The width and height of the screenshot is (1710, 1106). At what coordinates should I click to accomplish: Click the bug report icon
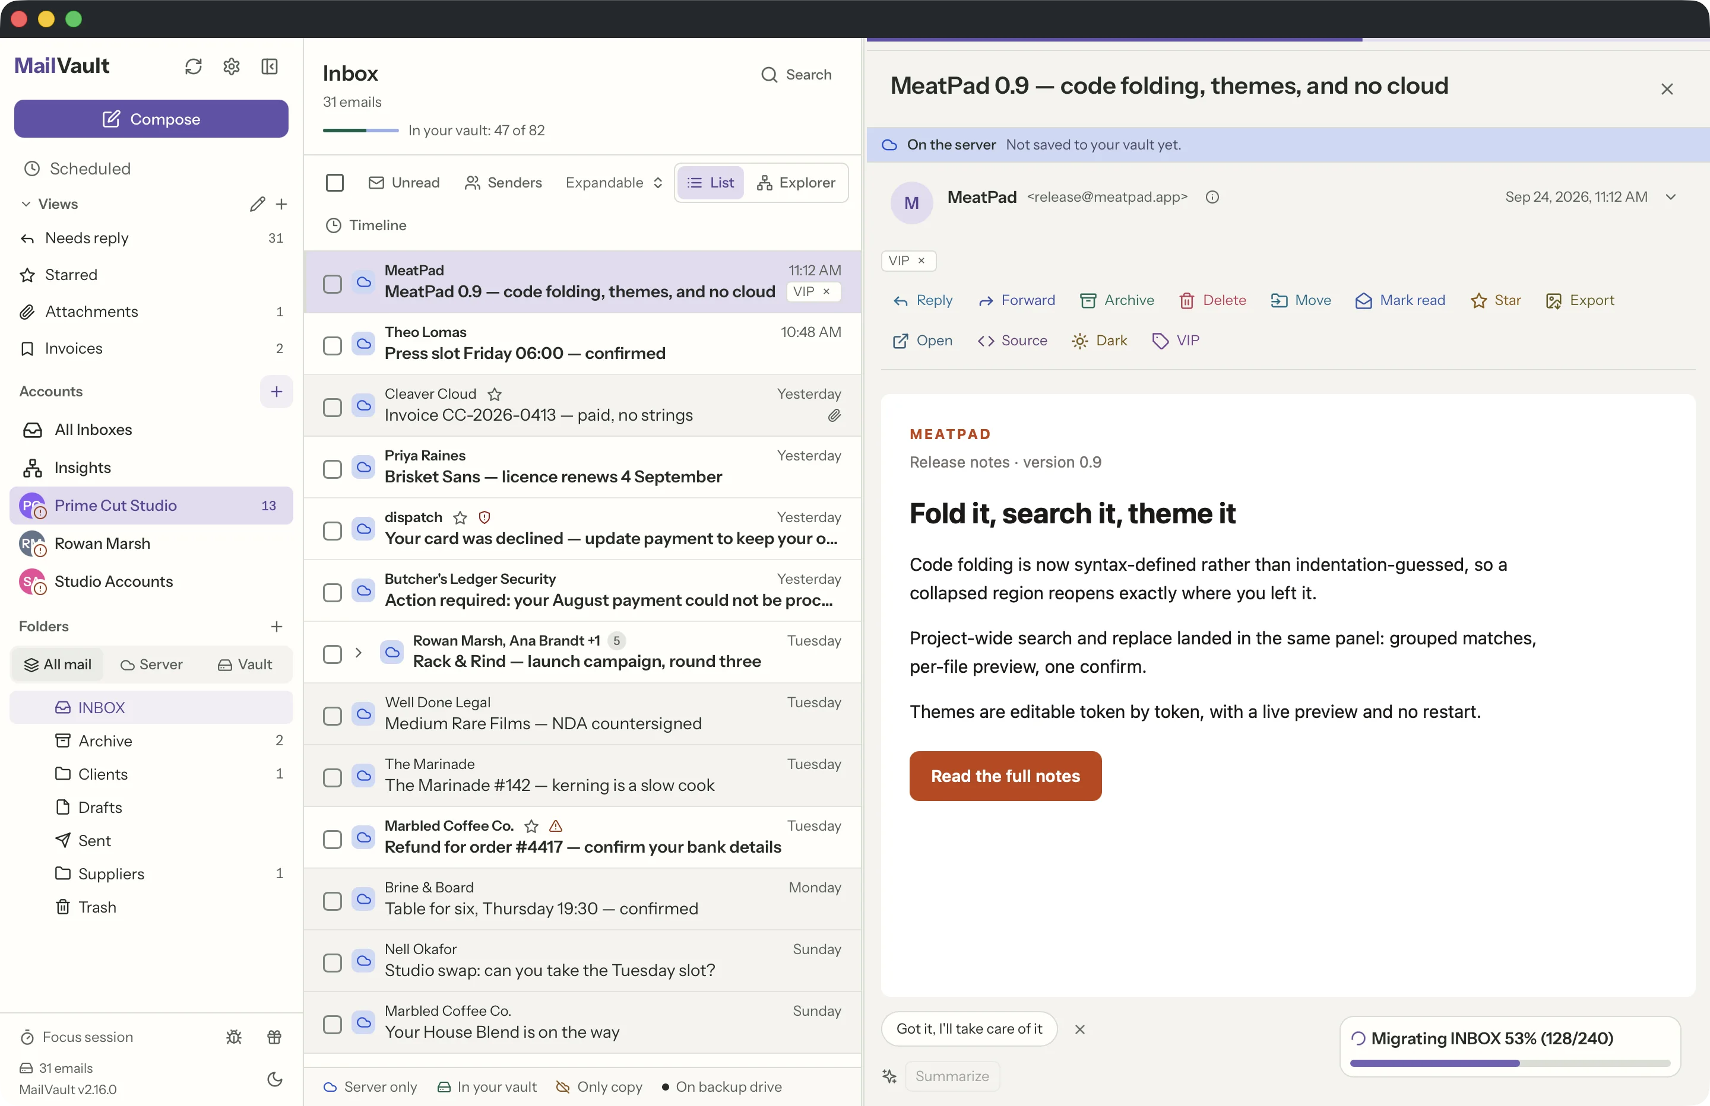click(x=234, y=1037)
